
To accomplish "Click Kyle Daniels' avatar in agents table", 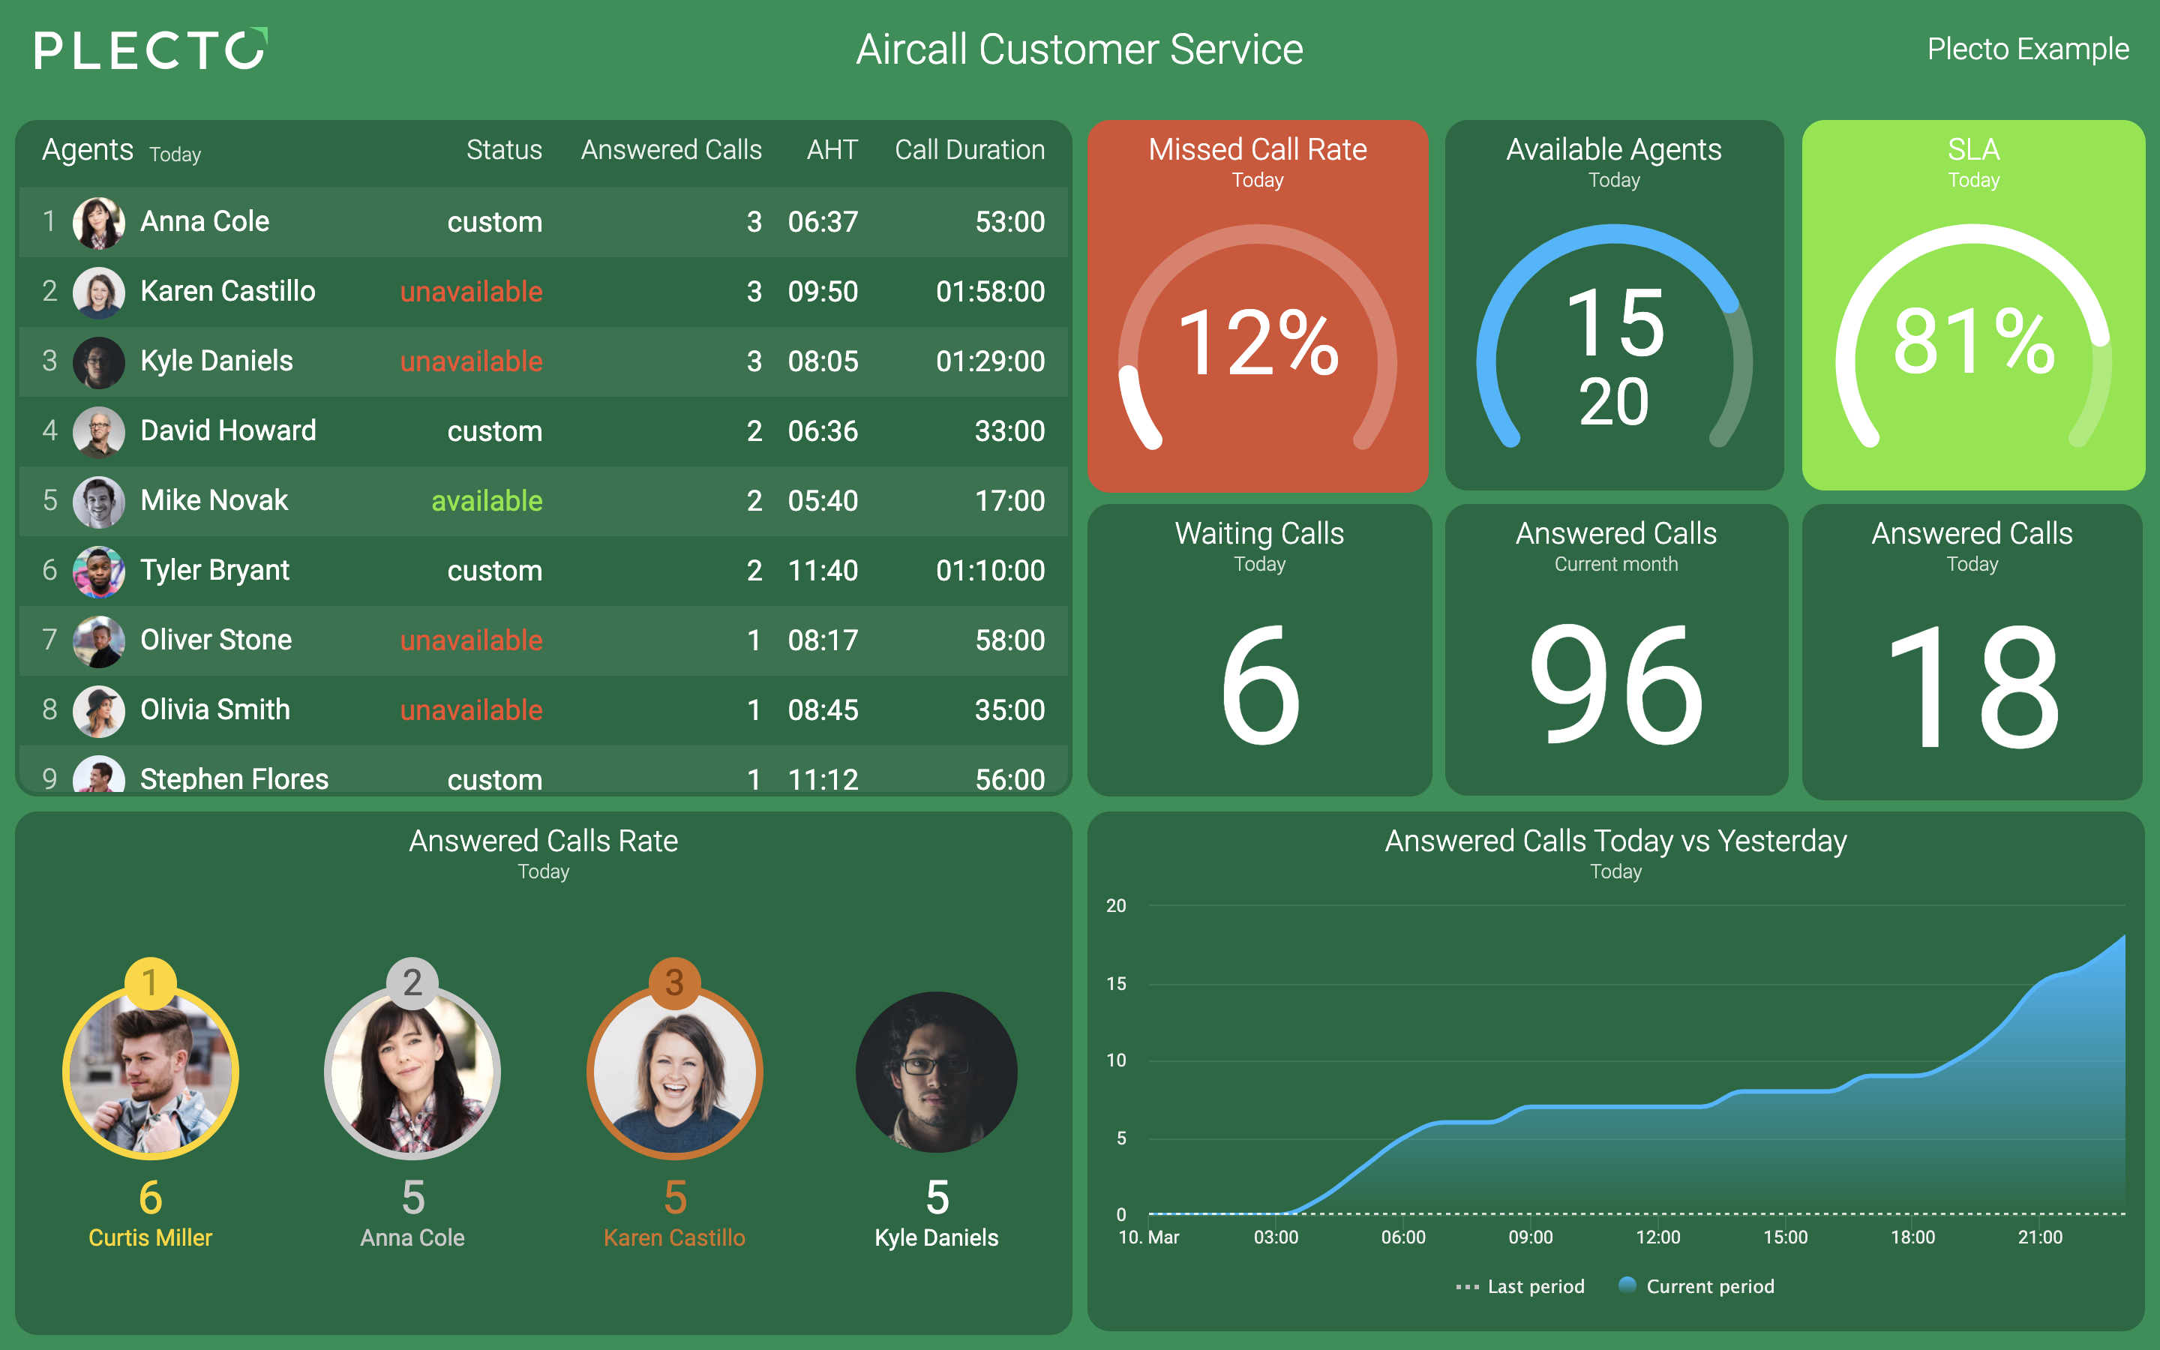I will [98, 361].
